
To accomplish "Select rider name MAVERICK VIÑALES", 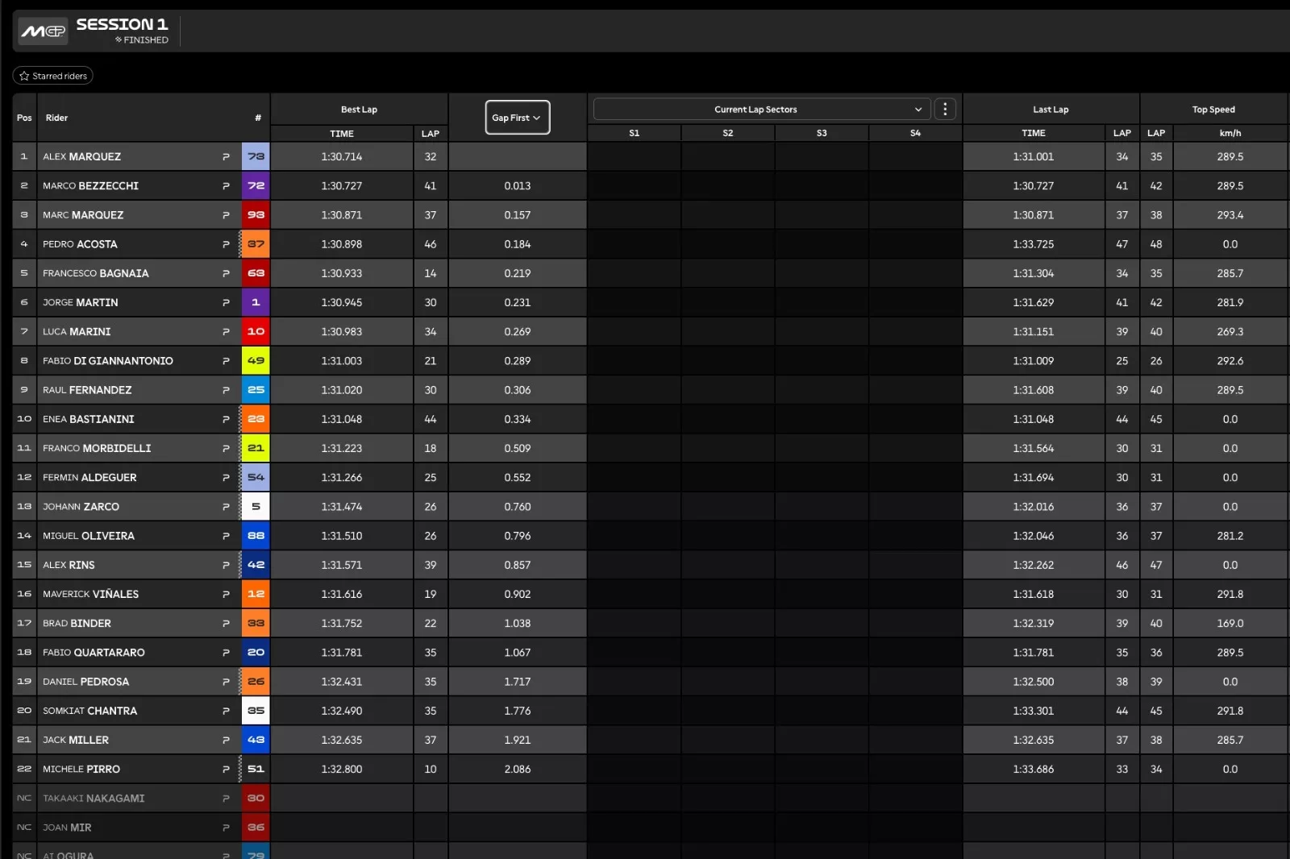I will (x=90, y=595).
